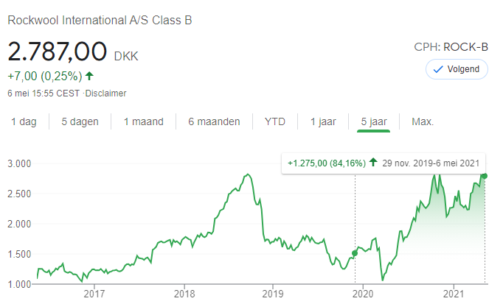Click the green up arrow beside 0,25%

(x=89, y=76)
